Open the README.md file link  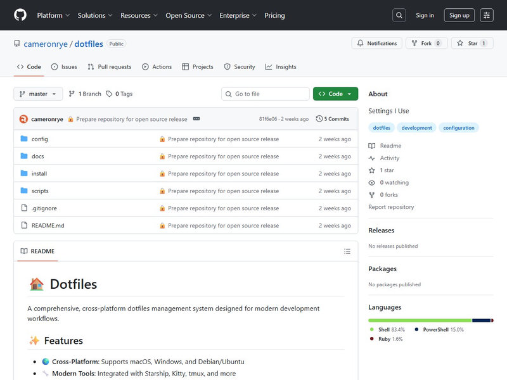click(48, 225)
